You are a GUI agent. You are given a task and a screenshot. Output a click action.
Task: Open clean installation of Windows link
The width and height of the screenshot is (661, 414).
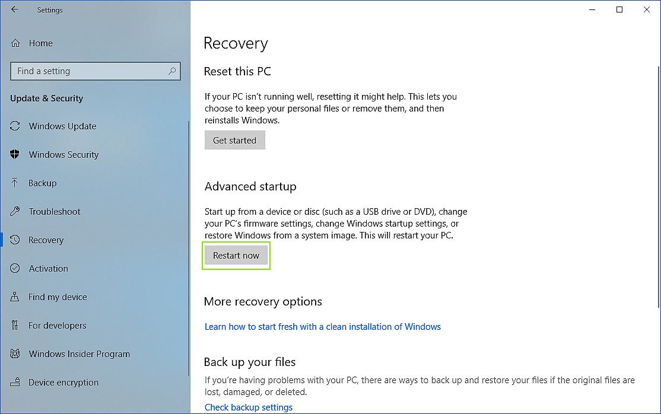pos(323,327)
